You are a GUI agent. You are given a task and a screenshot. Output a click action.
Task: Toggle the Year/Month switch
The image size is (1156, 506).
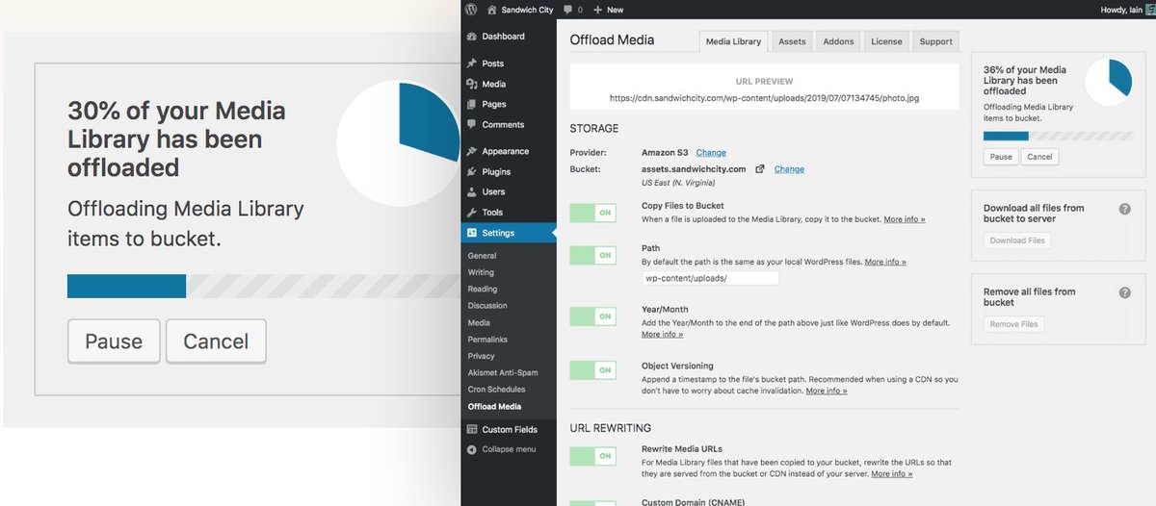tap(592, 316)
